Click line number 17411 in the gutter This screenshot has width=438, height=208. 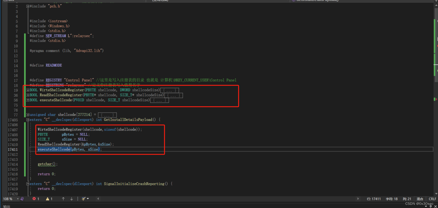pos(13,150)
